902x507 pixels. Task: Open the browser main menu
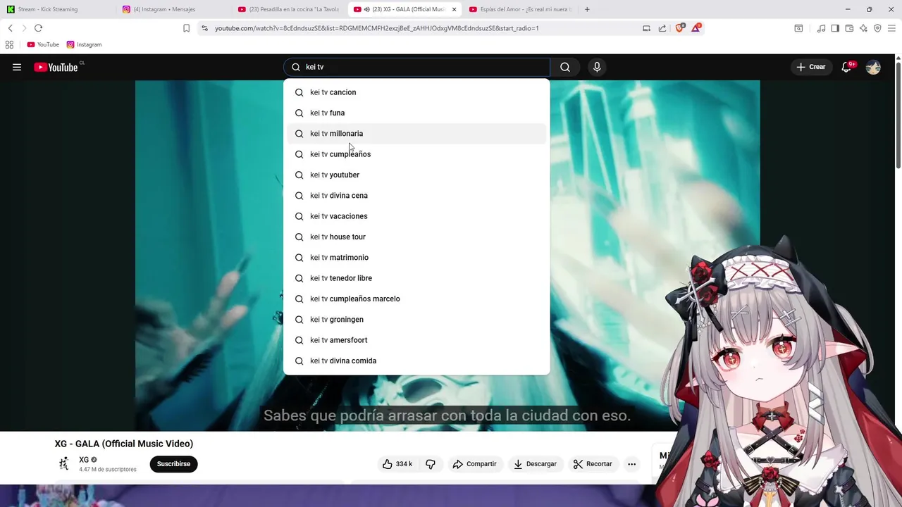(891, 28)
